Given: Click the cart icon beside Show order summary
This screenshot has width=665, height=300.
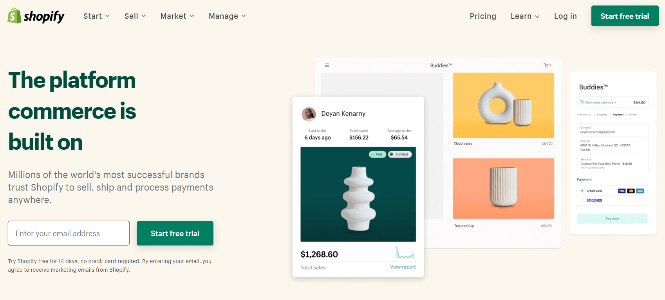Looking at the screenshot, I should pyautogui.click(x=582, y=102).
